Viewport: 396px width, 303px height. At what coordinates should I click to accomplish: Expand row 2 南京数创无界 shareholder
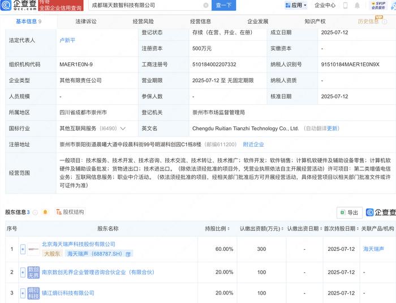(23, 272)
